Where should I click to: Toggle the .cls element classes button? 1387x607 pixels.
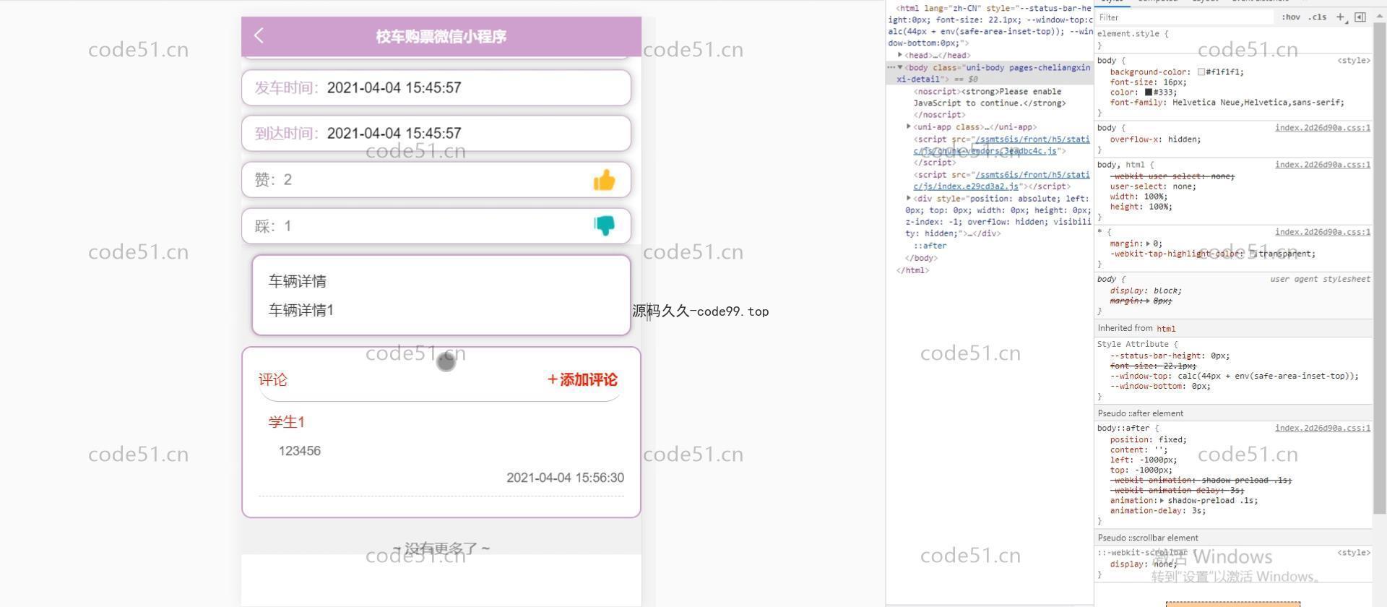coord(1318,17)
